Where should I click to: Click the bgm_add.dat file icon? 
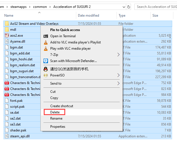click(7, 53)
